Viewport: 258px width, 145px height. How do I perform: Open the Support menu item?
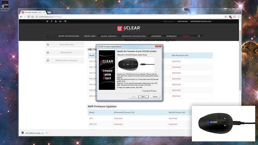[x=186, y=36]
